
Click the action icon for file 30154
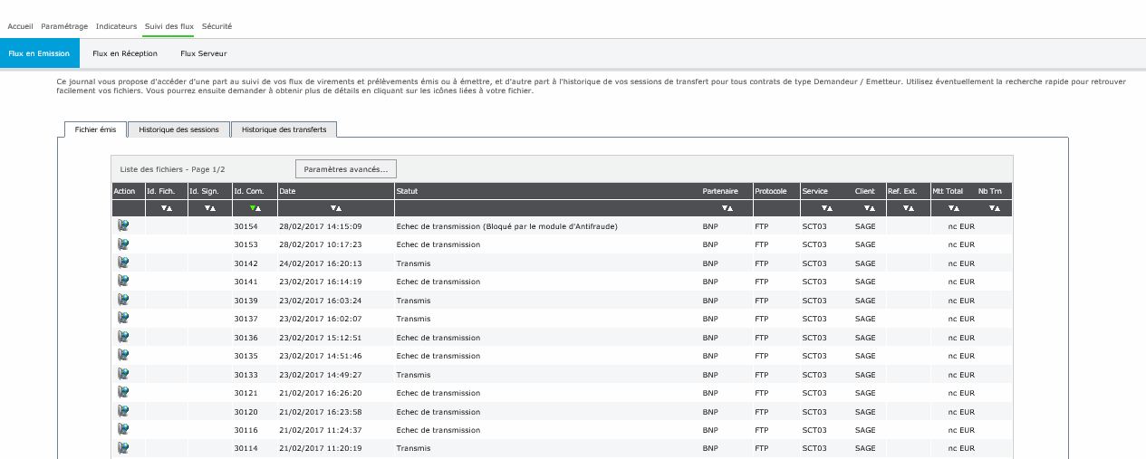pos(122,225)
